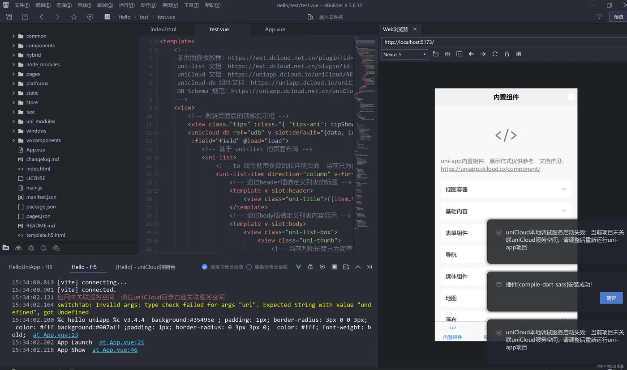Screen dimensions: 627x370
Task: Switch to [Hello] - uniCloud控制台 console tab
Action: pos(146,267)
